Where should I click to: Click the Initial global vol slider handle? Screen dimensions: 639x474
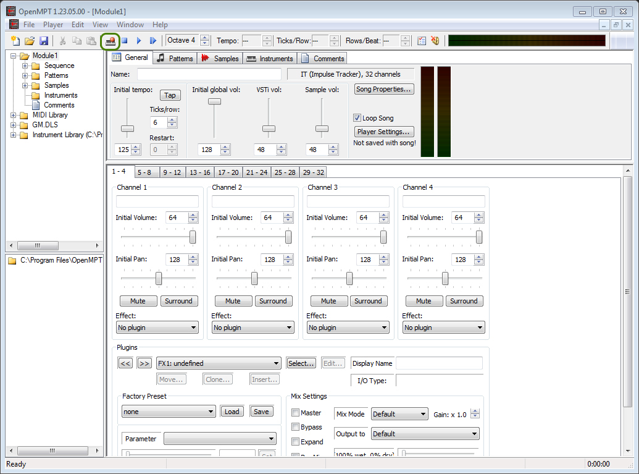tap(214, 101)
